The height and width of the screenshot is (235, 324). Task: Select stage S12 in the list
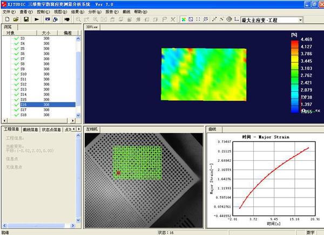point(23,84)
